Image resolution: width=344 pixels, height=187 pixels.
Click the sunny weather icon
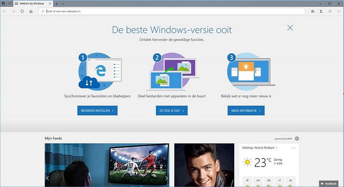pos(247,162)
